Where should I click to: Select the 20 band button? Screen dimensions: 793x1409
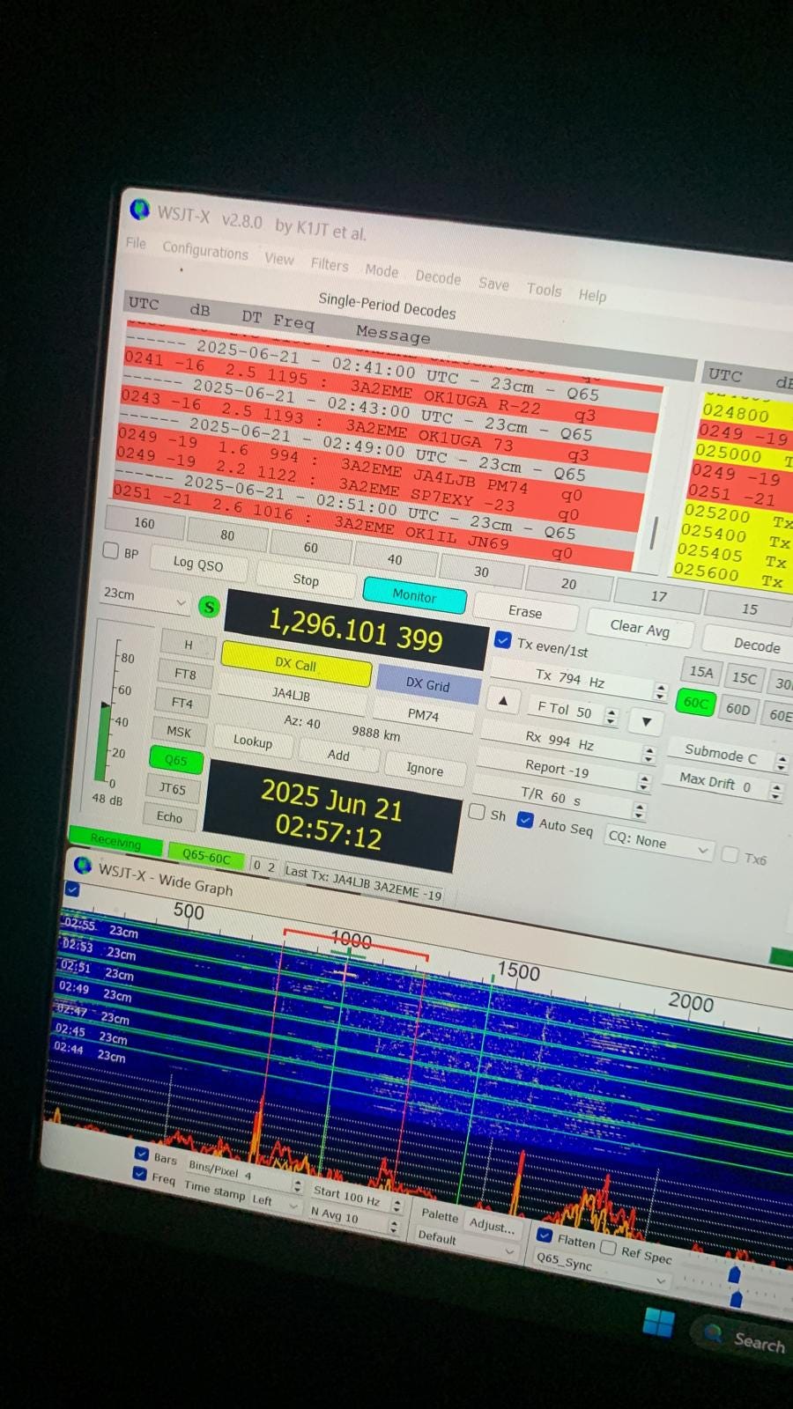click(568, 583)
